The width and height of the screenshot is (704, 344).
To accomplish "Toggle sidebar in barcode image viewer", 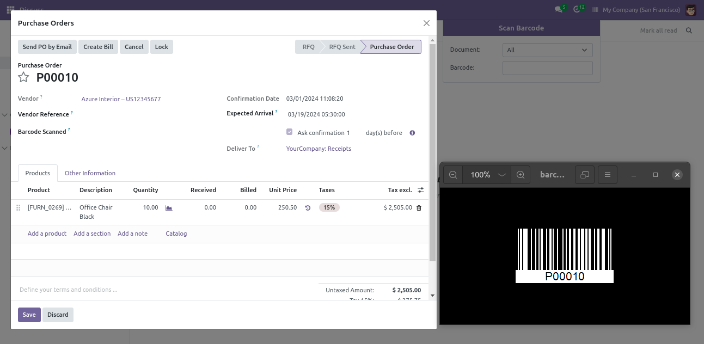I will coord(585,175).
